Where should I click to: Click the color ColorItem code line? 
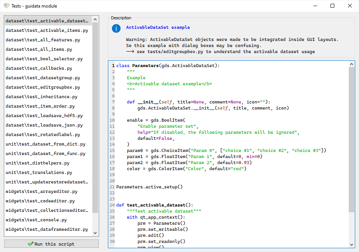coord(187,169)
